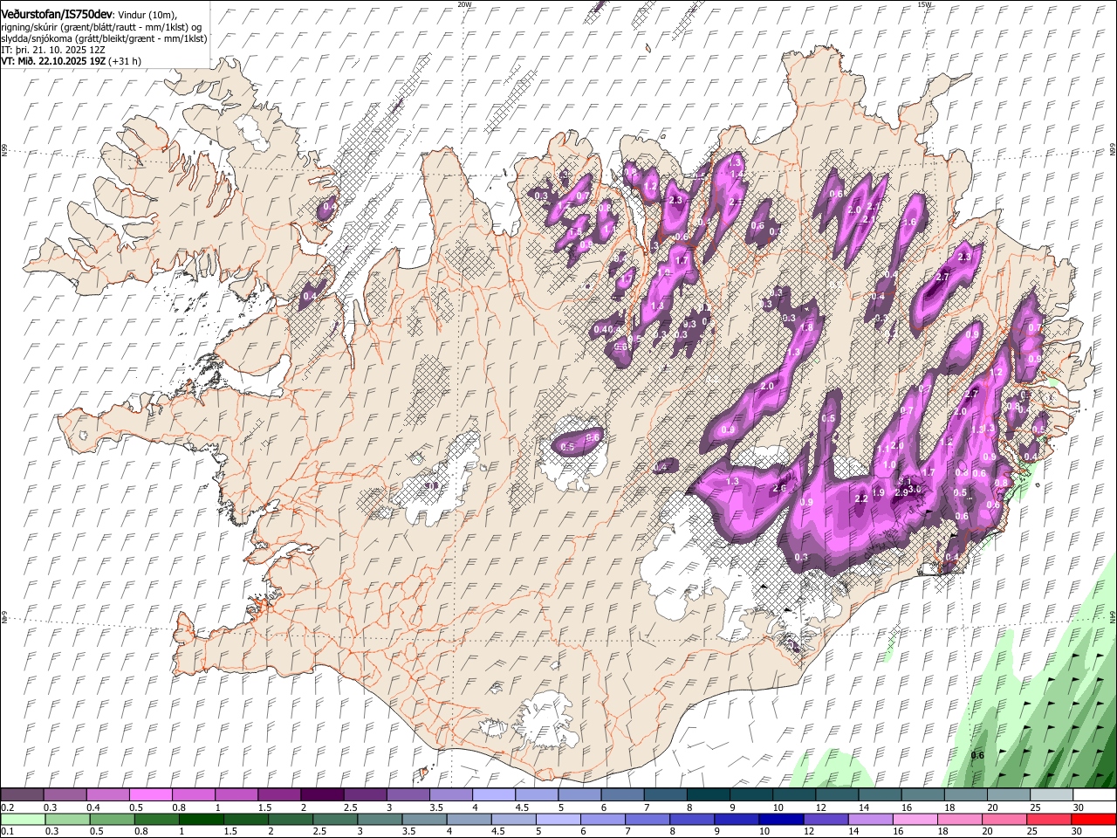Click the 15W longitude label
The width and height of the screenshot is (1117, 838).
point(924,4)
